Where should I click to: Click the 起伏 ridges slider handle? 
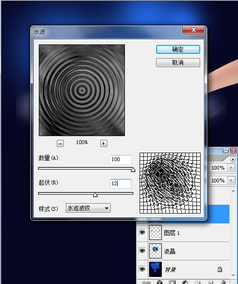[95, 195]
